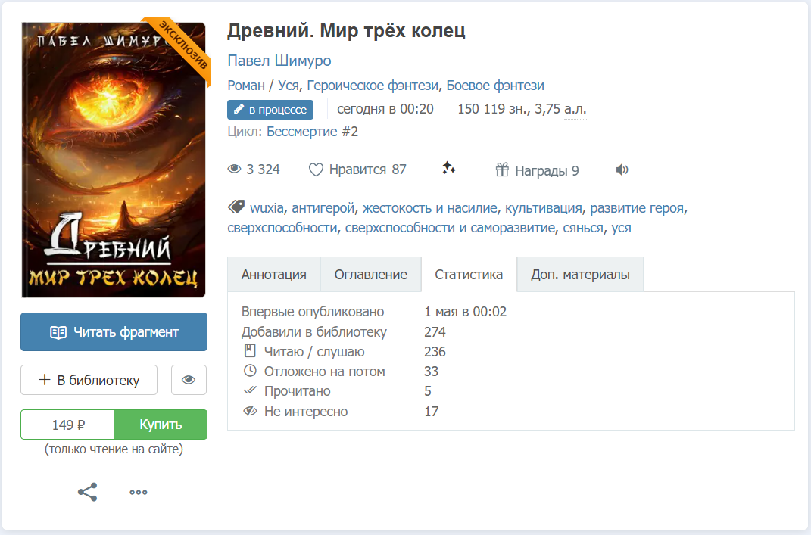
Task: Click the Читаю / слушаю bookmark icon
Action: coord(250,351)
